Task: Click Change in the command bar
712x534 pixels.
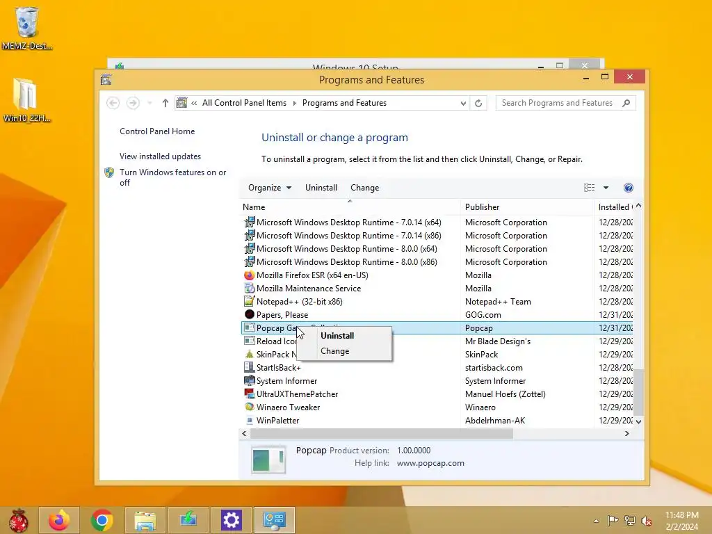Action: point(364,188)
